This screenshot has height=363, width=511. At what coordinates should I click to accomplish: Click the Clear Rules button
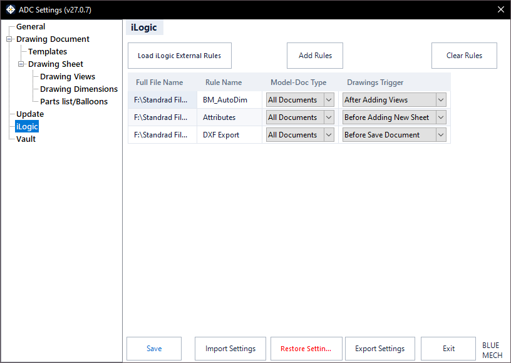[464, 56]
